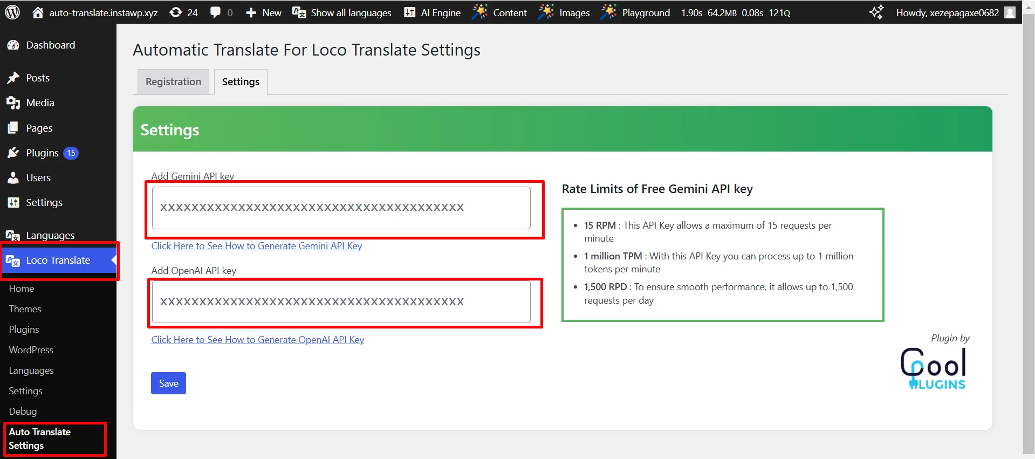The image size is (1035, 459).
Task: Click the Posts pushpin icon
Action: 13,78
